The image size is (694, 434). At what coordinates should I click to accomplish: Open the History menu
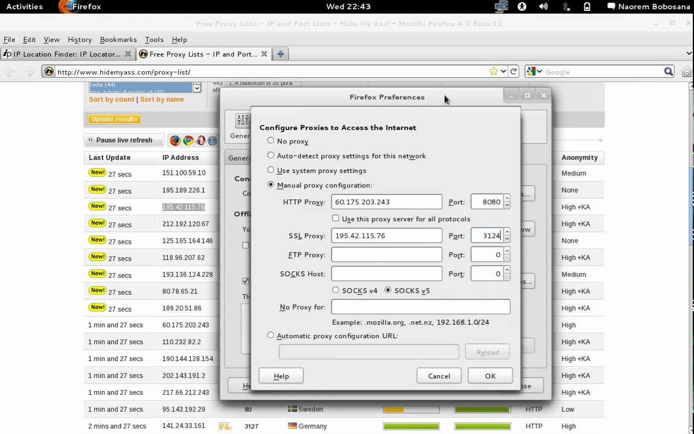[80, 39]
